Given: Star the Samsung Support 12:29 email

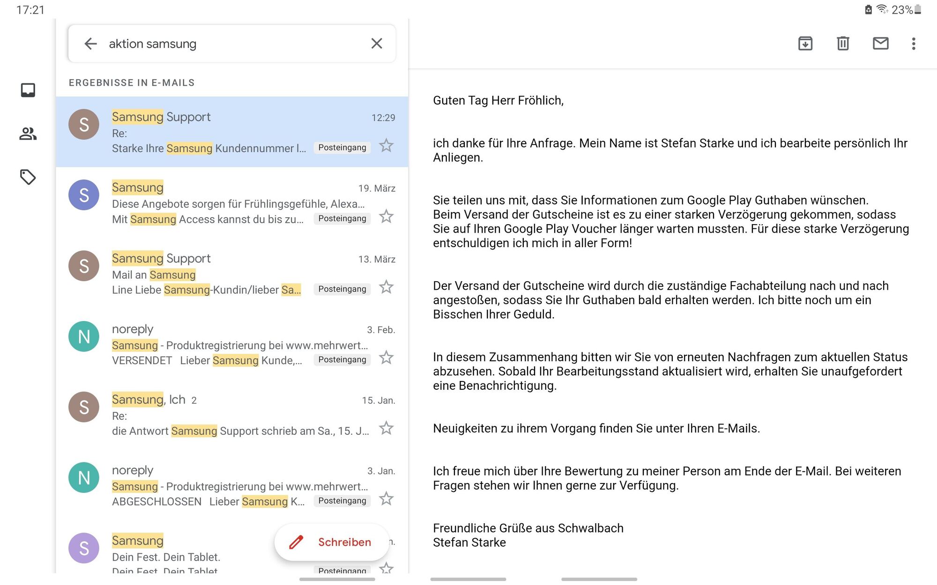Looking at the screenshot, I should (386, 146).
